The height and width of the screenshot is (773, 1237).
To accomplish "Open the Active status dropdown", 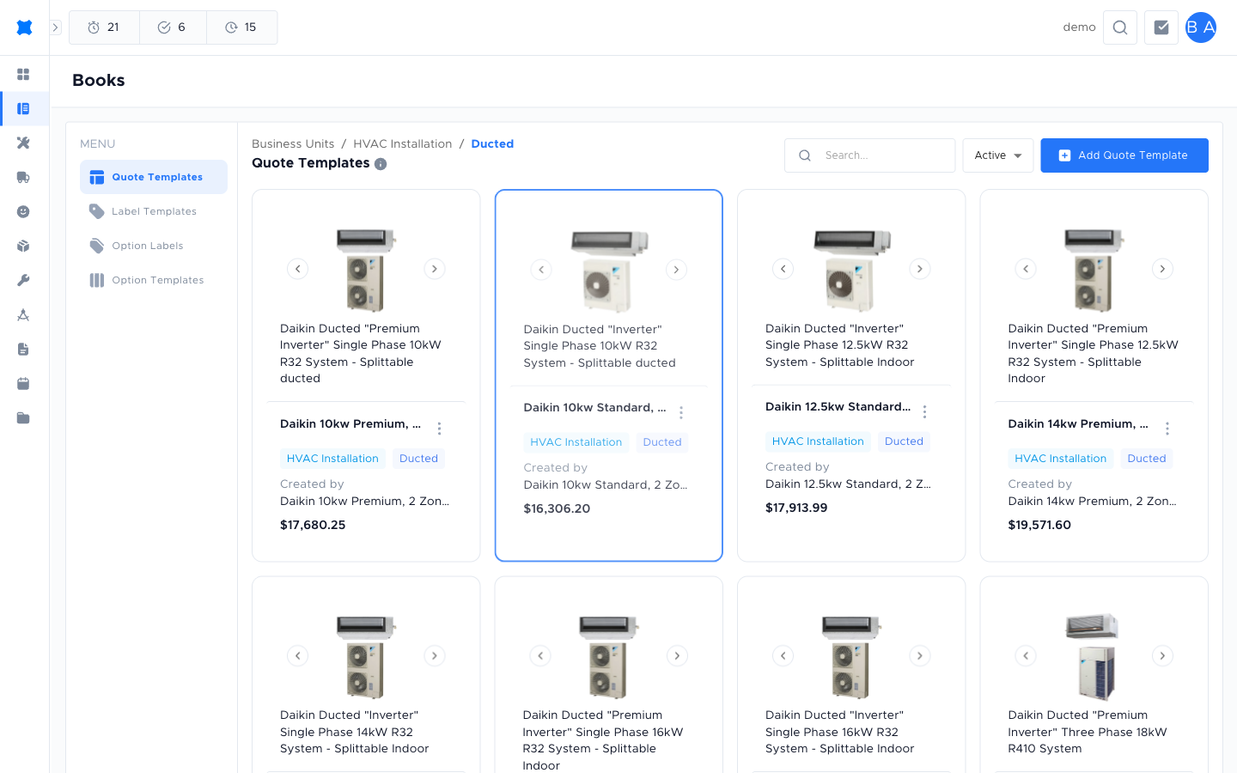I will coord(997,155).
